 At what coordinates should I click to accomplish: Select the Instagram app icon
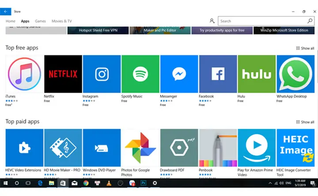coord(102,74)
